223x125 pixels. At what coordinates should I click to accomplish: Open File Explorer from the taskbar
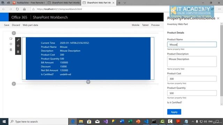pyautogui.click(x=81, y=122)
